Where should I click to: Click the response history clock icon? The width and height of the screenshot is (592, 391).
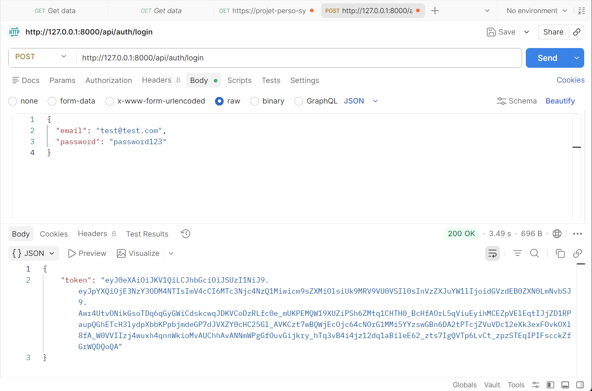coord(185,234)
